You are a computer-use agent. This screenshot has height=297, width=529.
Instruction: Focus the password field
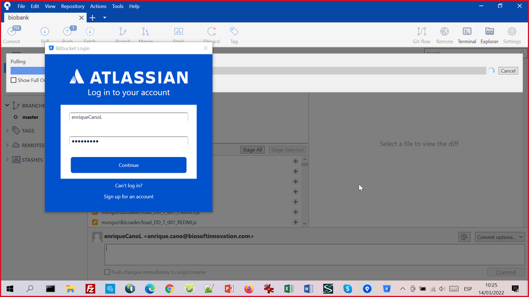tap(129, 141)
